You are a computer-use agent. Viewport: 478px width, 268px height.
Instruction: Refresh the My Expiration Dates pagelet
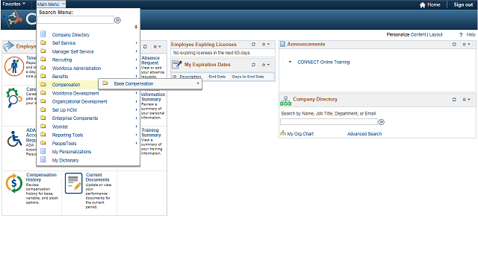tap(253, 65)
